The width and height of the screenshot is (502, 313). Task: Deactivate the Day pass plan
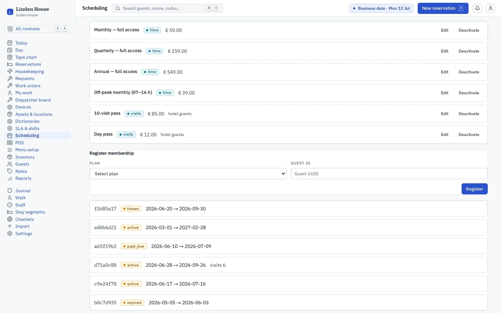tap(469, 134)
